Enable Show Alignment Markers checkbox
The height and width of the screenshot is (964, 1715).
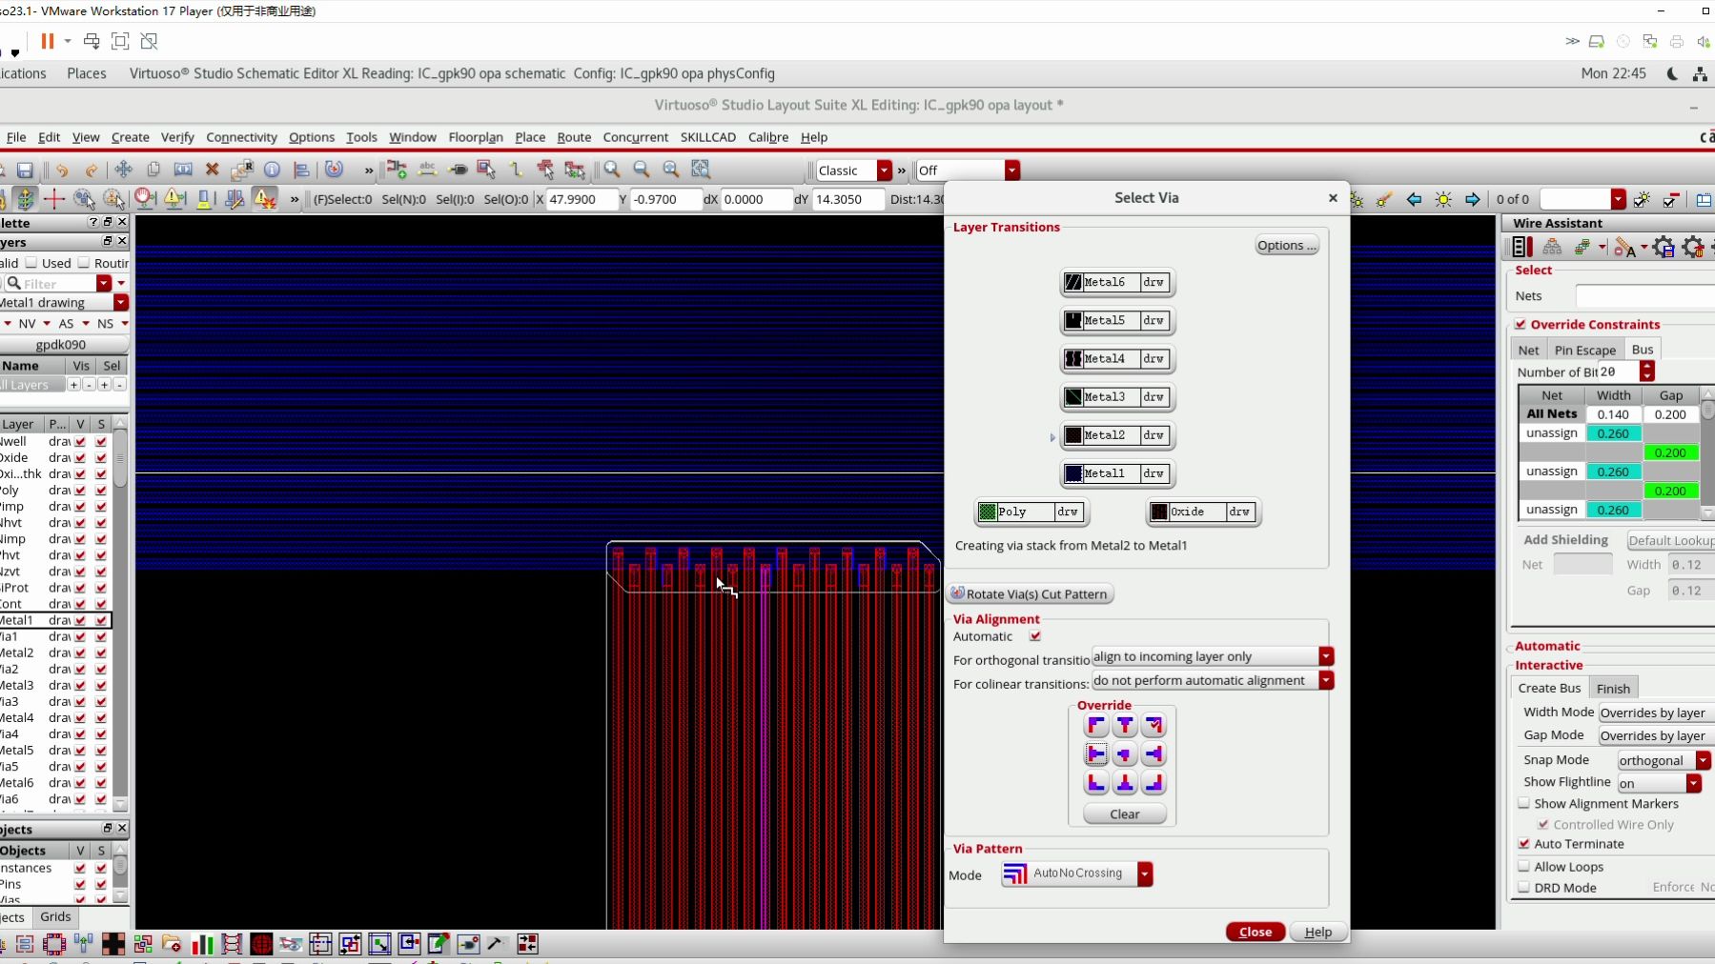click(1523, 803)
